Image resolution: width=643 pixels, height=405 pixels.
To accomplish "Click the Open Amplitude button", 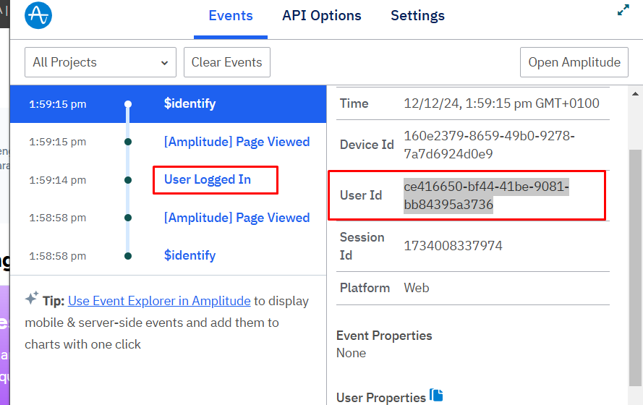I will click(574, 62).
